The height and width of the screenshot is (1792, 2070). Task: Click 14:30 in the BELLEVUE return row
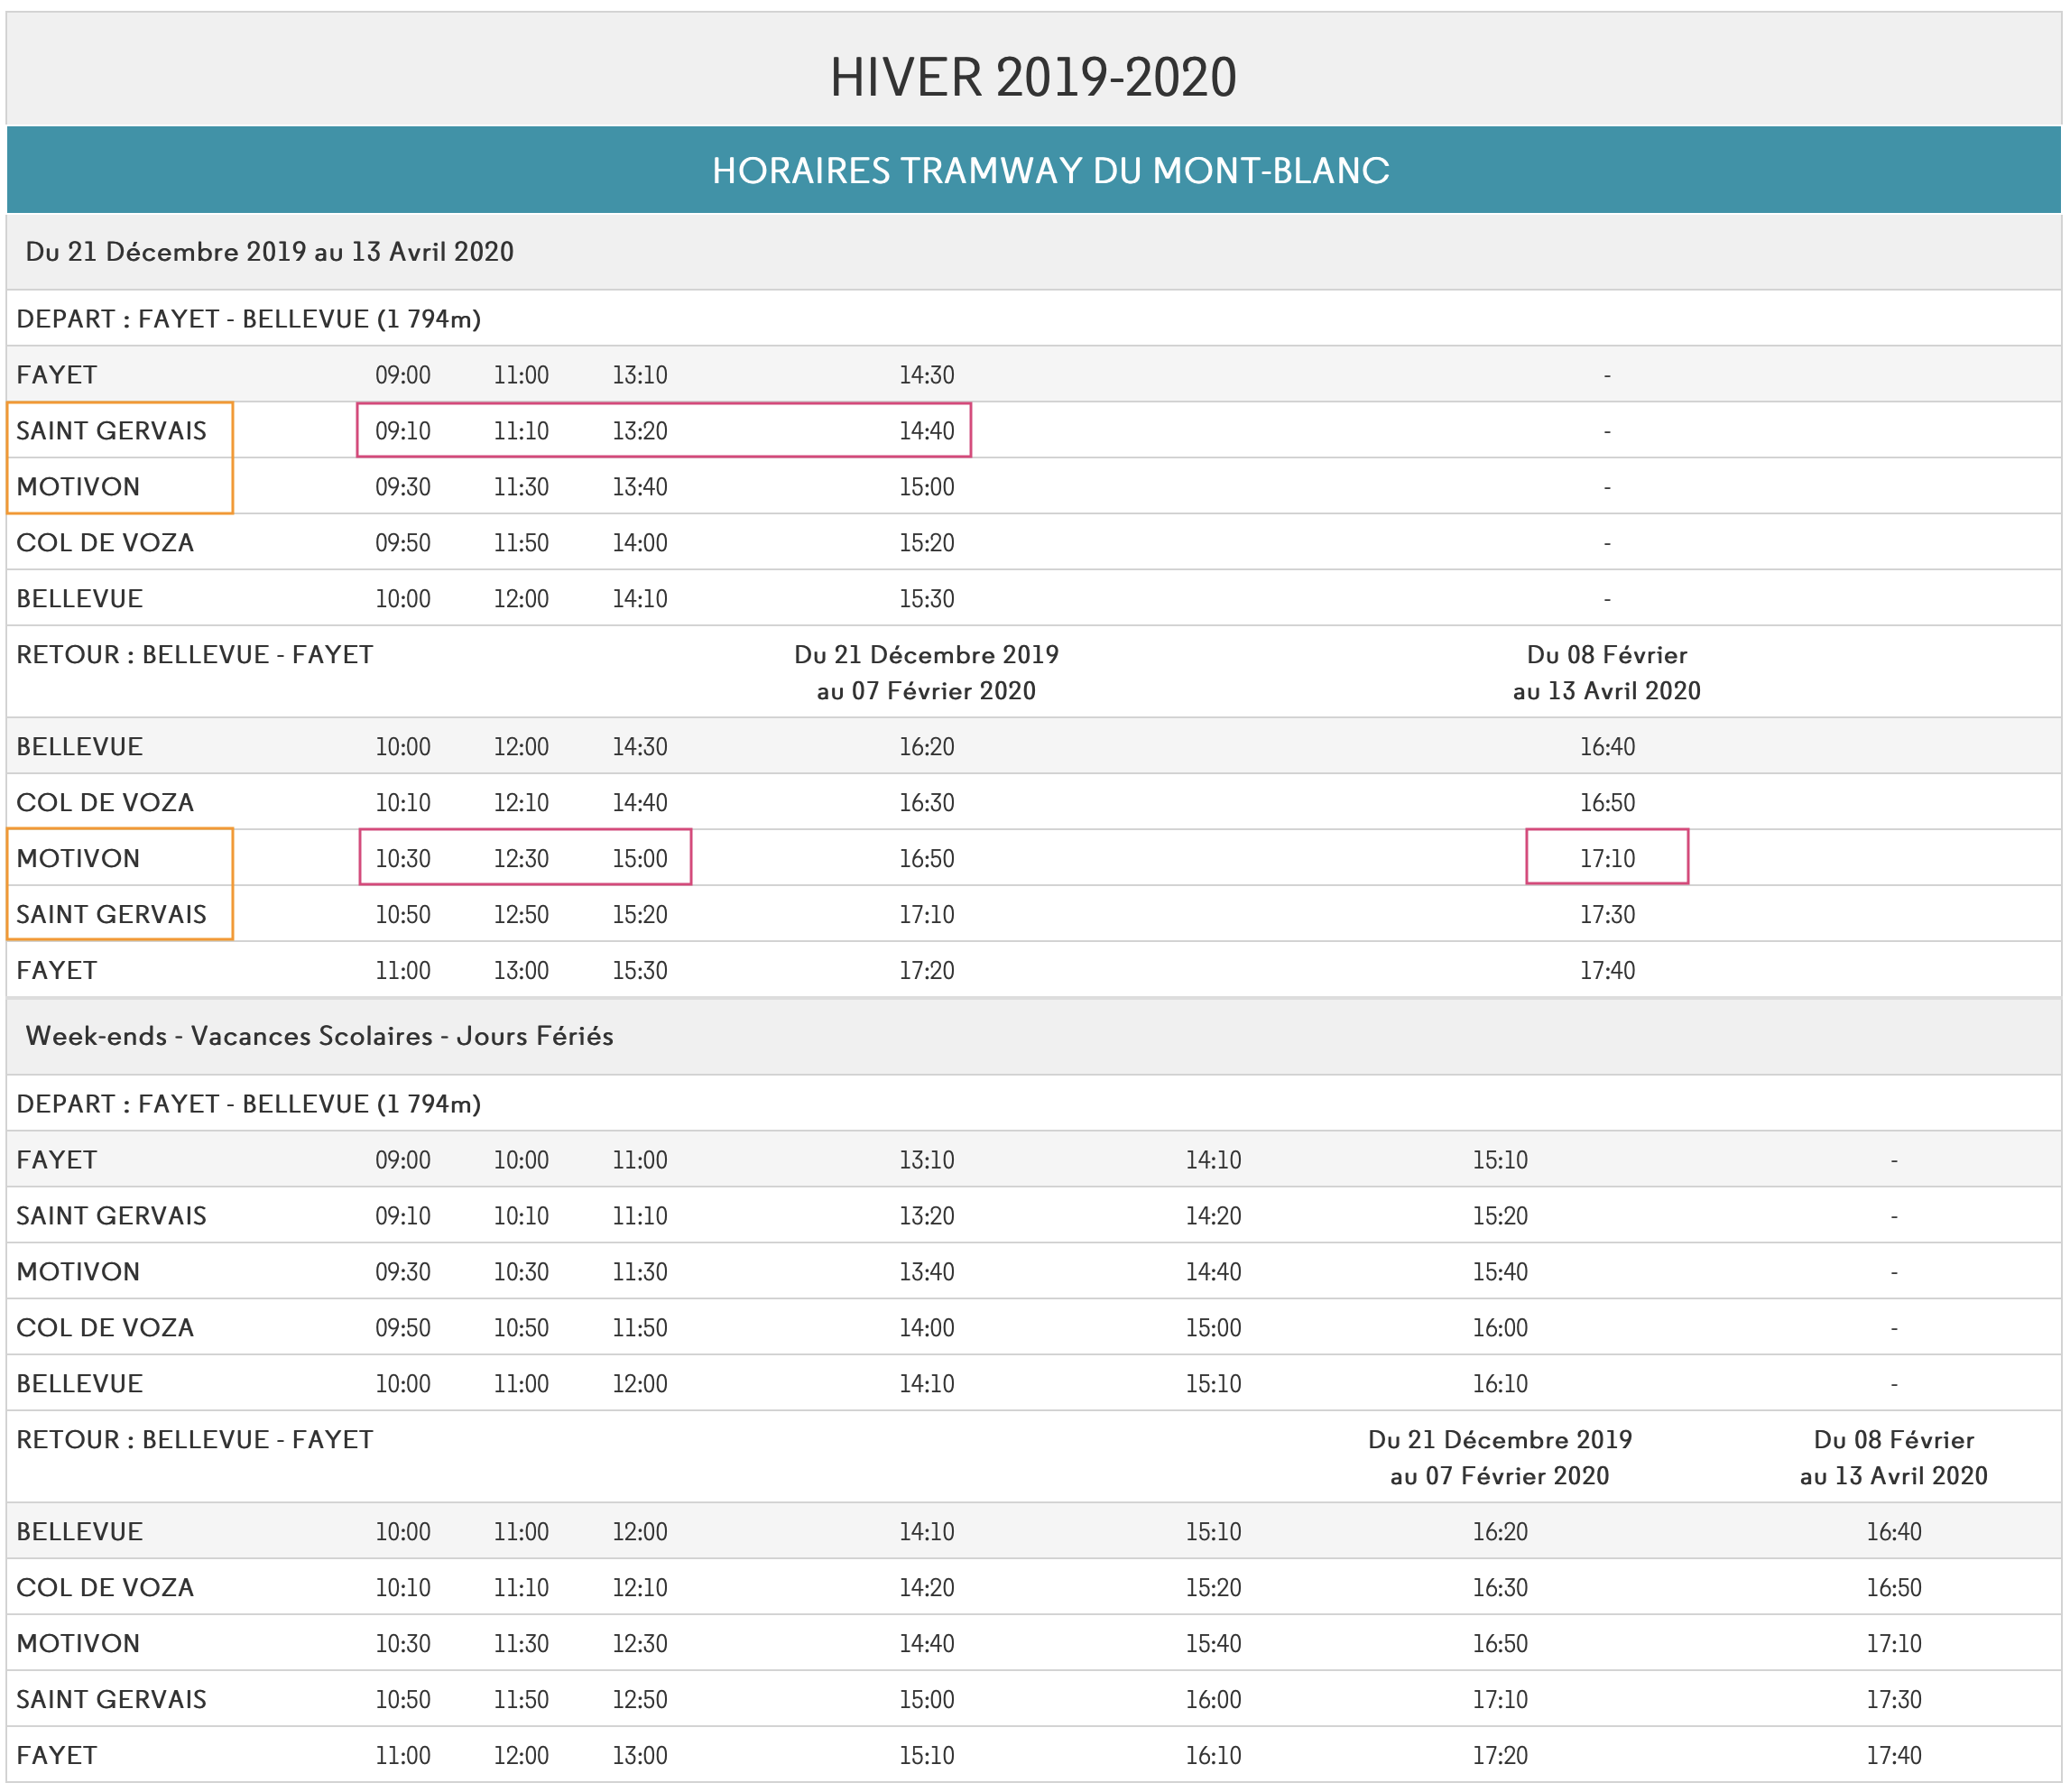(640, 746)
